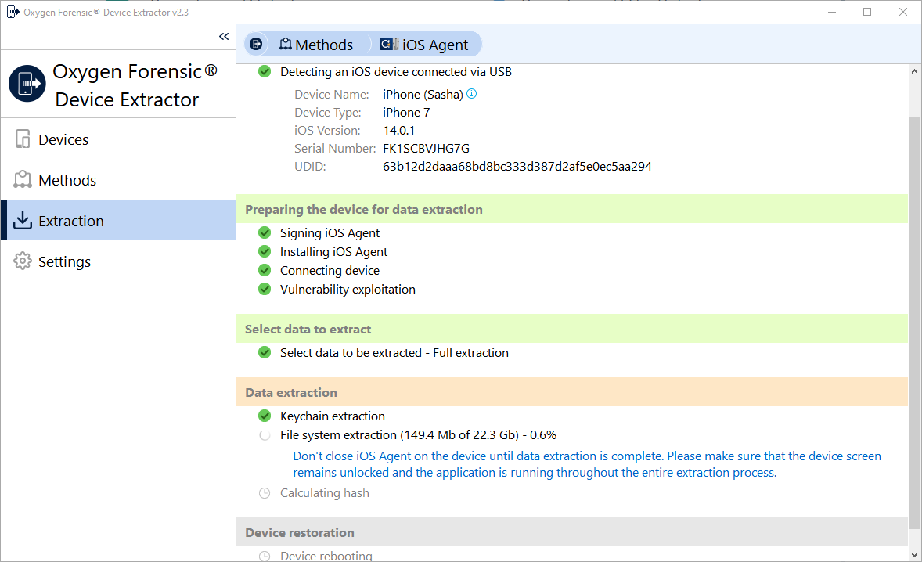Screen dimensions: 922x562
Task: Click the info icon next to iPhone (Sasha)
Action: pyautogui.click(x=472, y=93)
